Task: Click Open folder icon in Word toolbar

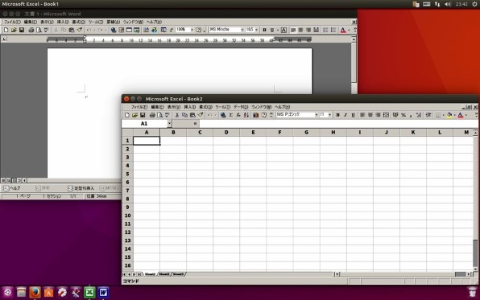Action: (14, 30)
